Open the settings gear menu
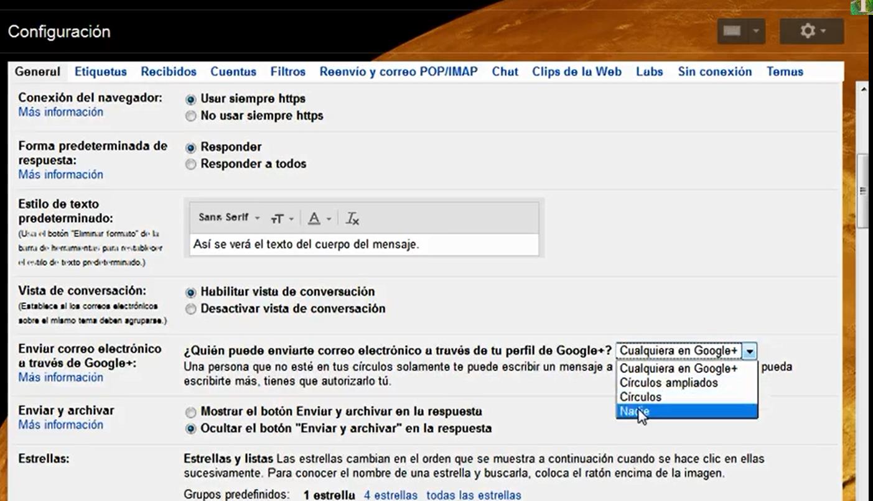Image resolution: width=873 pixels, height=501 pixels. click(811, 31)
